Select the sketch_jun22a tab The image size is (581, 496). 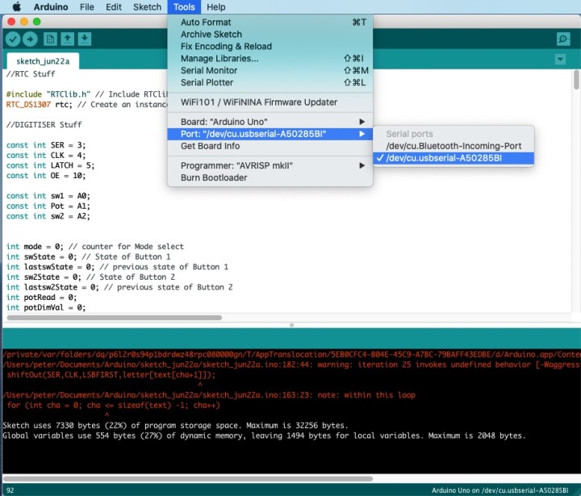point(43,60)
